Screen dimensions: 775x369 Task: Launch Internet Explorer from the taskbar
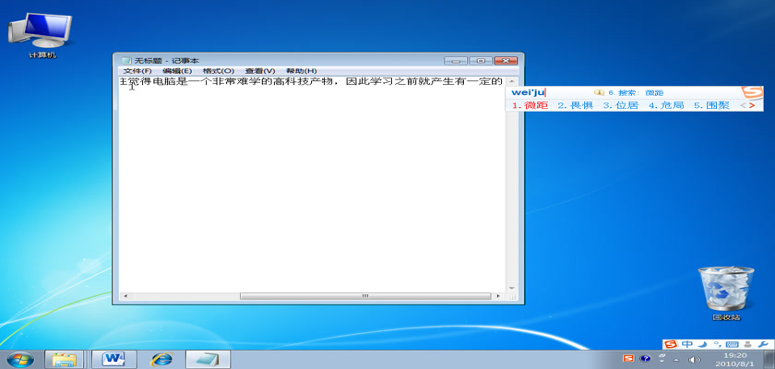[161, 358]
